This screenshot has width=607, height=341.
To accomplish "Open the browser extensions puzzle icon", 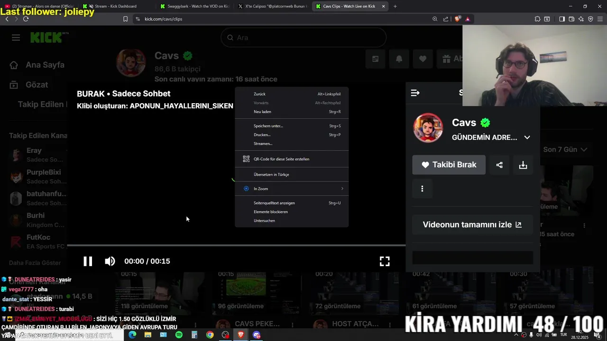I will (x=537, y=19).
